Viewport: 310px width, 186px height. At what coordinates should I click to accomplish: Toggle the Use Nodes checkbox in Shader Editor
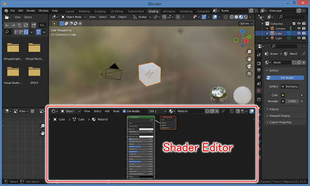pyautogui.click(x=124, y=111)
